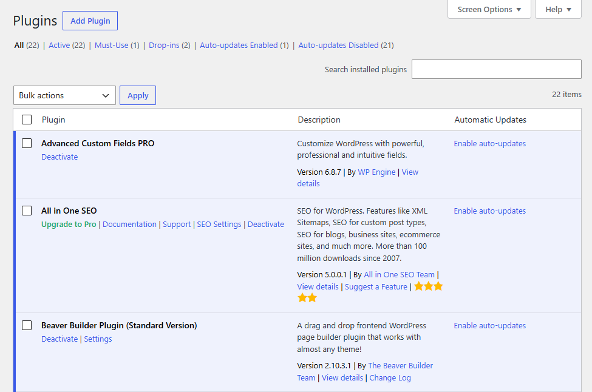Expand the Help dropdown tab
The height and width of the screenshot is (392, 592).
click(558, 10)
